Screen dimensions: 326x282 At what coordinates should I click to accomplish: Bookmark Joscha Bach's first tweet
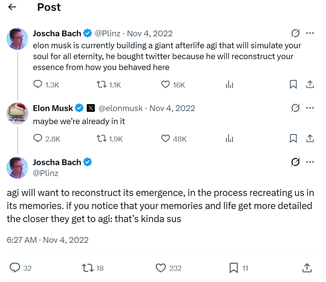293,85
